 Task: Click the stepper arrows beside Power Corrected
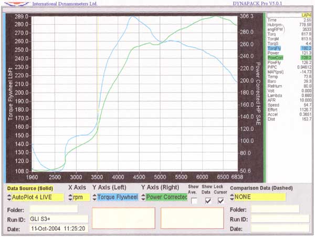(143, 197)
